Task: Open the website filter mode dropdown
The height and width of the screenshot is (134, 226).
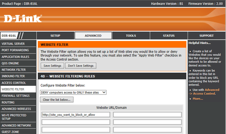Action: [73, 92]
